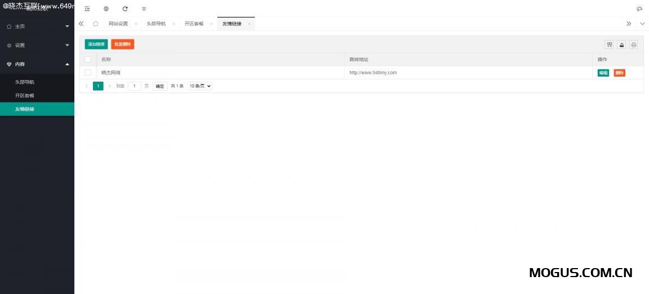Open the theme palette icon at top right

tap(639, 9)
